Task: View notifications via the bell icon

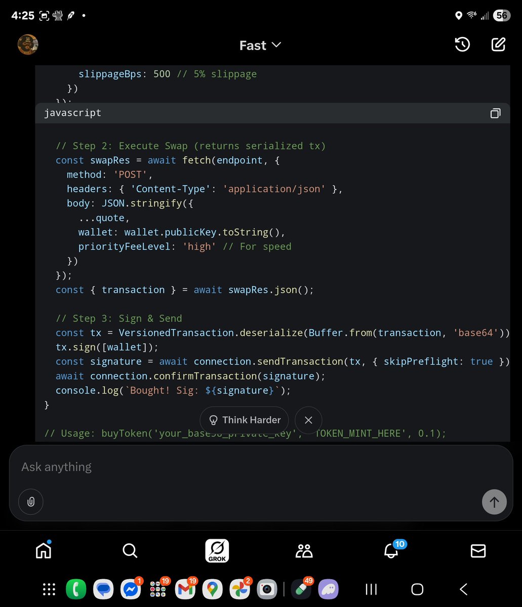Action: (390, 551)
